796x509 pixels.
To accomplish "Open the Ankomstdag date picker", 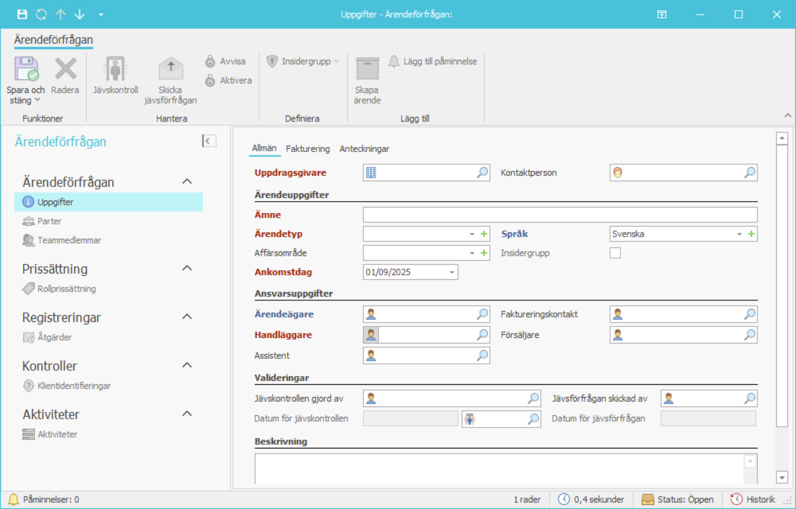I will tap(452, 272).
